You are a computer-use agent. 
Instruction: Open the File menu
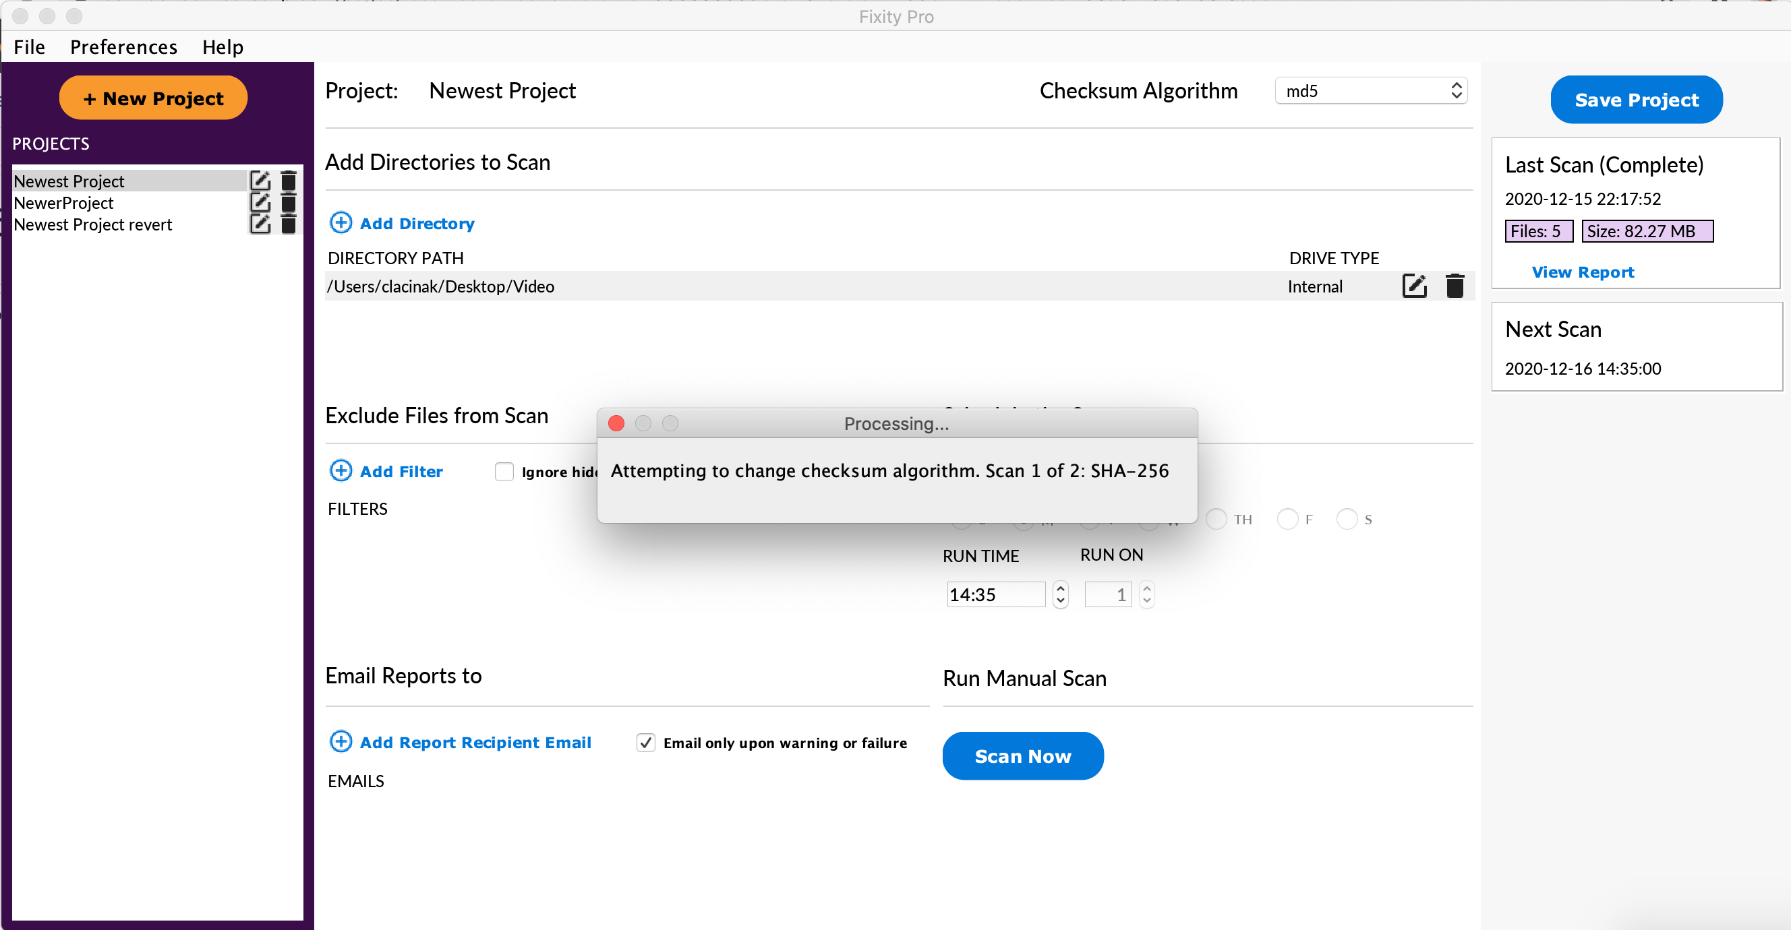pos(29,47)
